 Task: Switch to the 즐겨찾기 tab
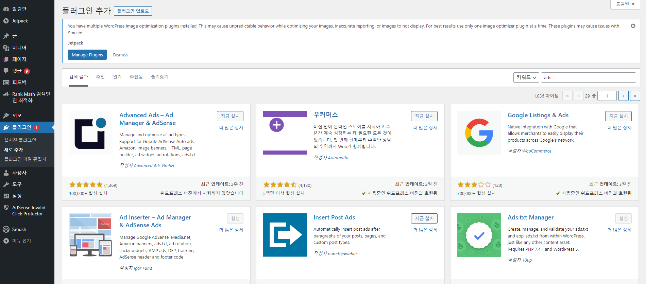[x=160, y=77]
